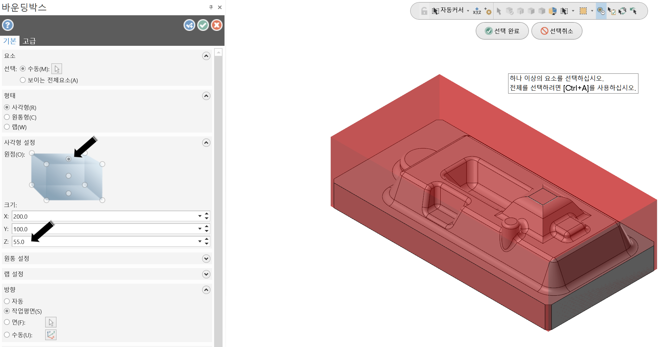Confirm with the green OK checkmark button
Screen dimensions: 668x347
203,25
